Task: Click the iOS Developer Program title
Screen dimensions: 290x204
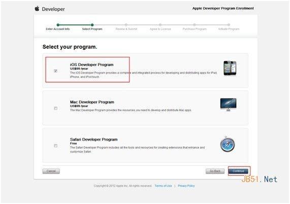Action: tap(92, 64)
